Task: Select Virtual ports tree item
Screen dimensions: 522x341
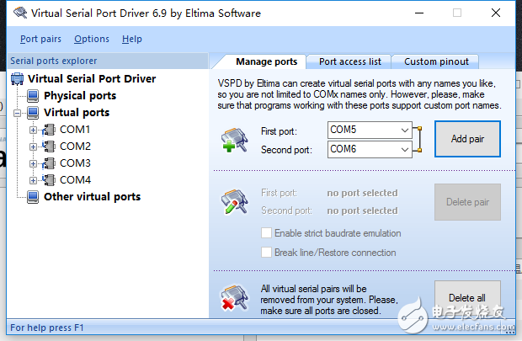Action: click(77, 113)
